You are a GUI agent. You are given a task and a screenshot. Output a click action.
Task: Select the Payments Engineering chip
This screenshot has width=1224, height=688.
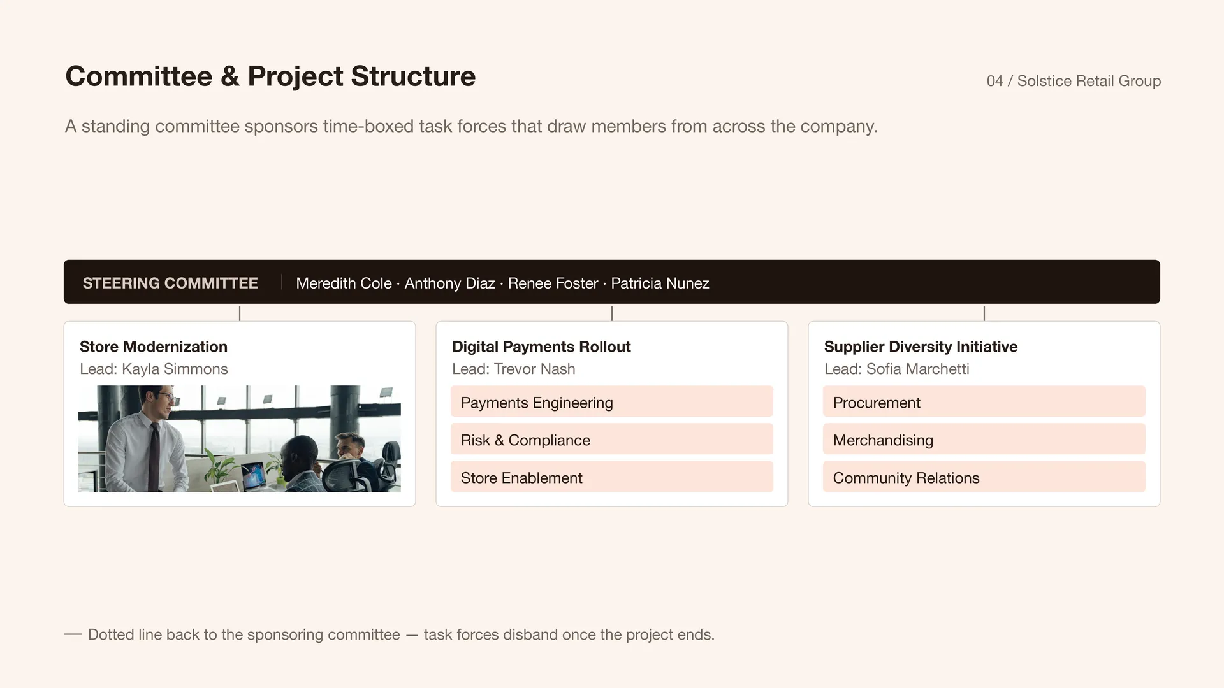pyautogui.click(x=612, y=401)
